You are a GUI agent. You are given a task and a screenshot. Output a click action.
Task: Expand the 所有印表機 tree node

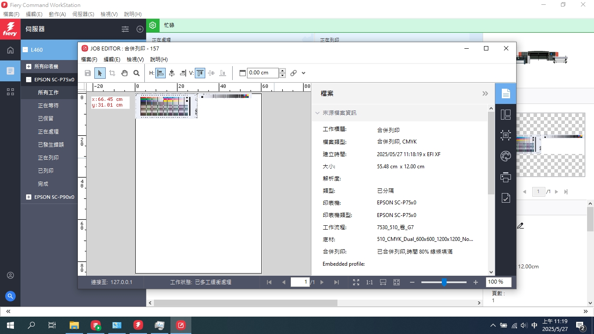pyautogui.click(x=29, y=67)
